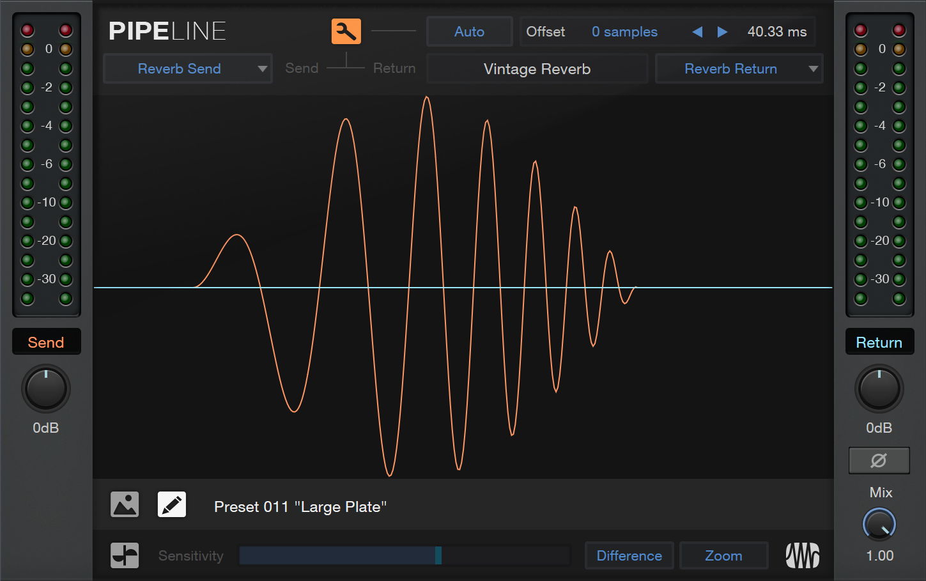Adjust the Return level knob
This screenshot has width=926, height=581.
coord(879,389)
